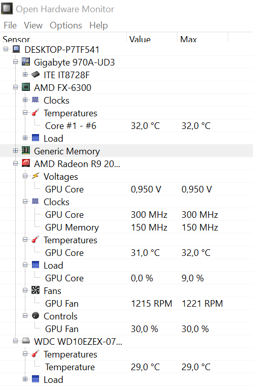Click the AMD Radeon R9 ATI icon

[26, 164]
